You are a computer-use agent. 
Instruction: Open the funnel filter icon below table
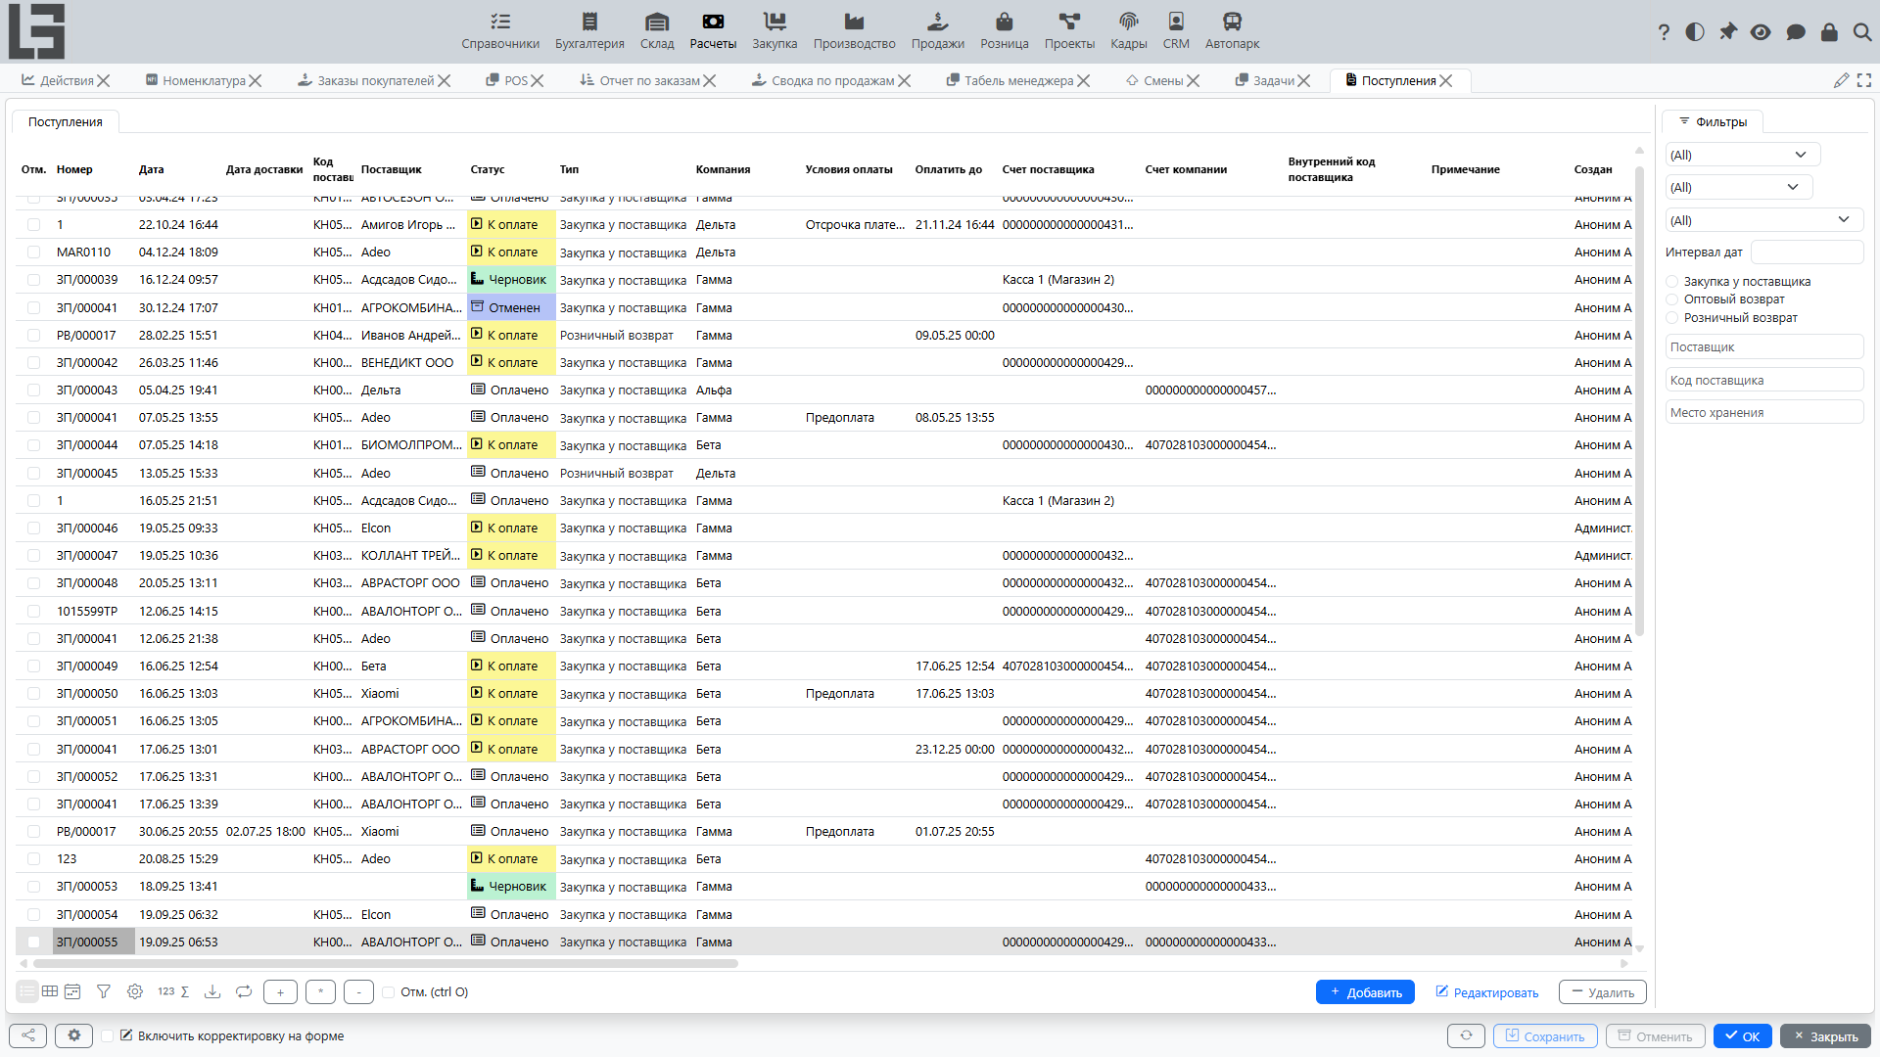click(x=104, y=991)
